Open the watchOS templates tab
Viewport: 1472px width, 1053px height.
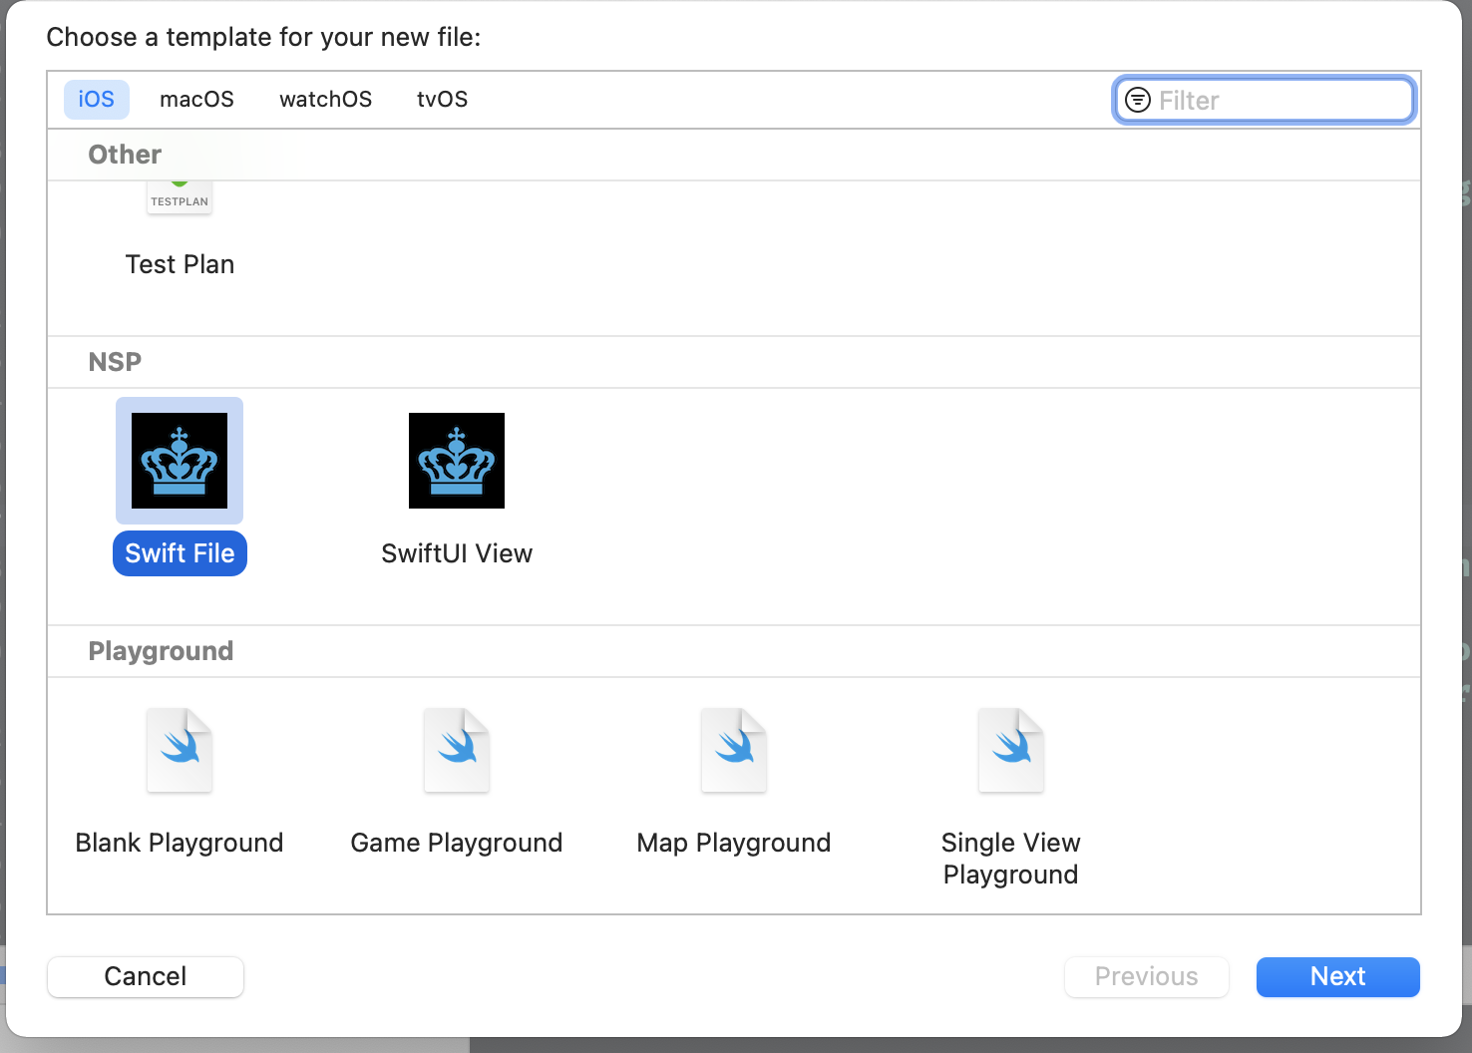coord(325,100)
